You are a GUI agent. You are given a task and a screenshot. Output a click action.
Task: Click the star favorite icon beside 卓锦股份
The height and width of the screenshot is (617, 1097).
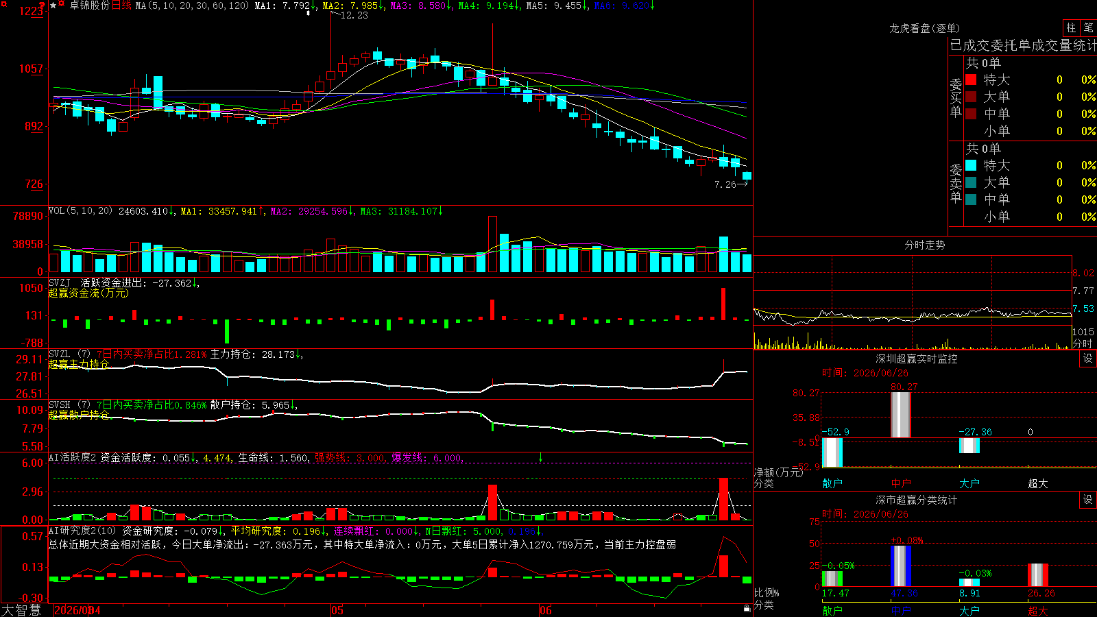(53, 5)
